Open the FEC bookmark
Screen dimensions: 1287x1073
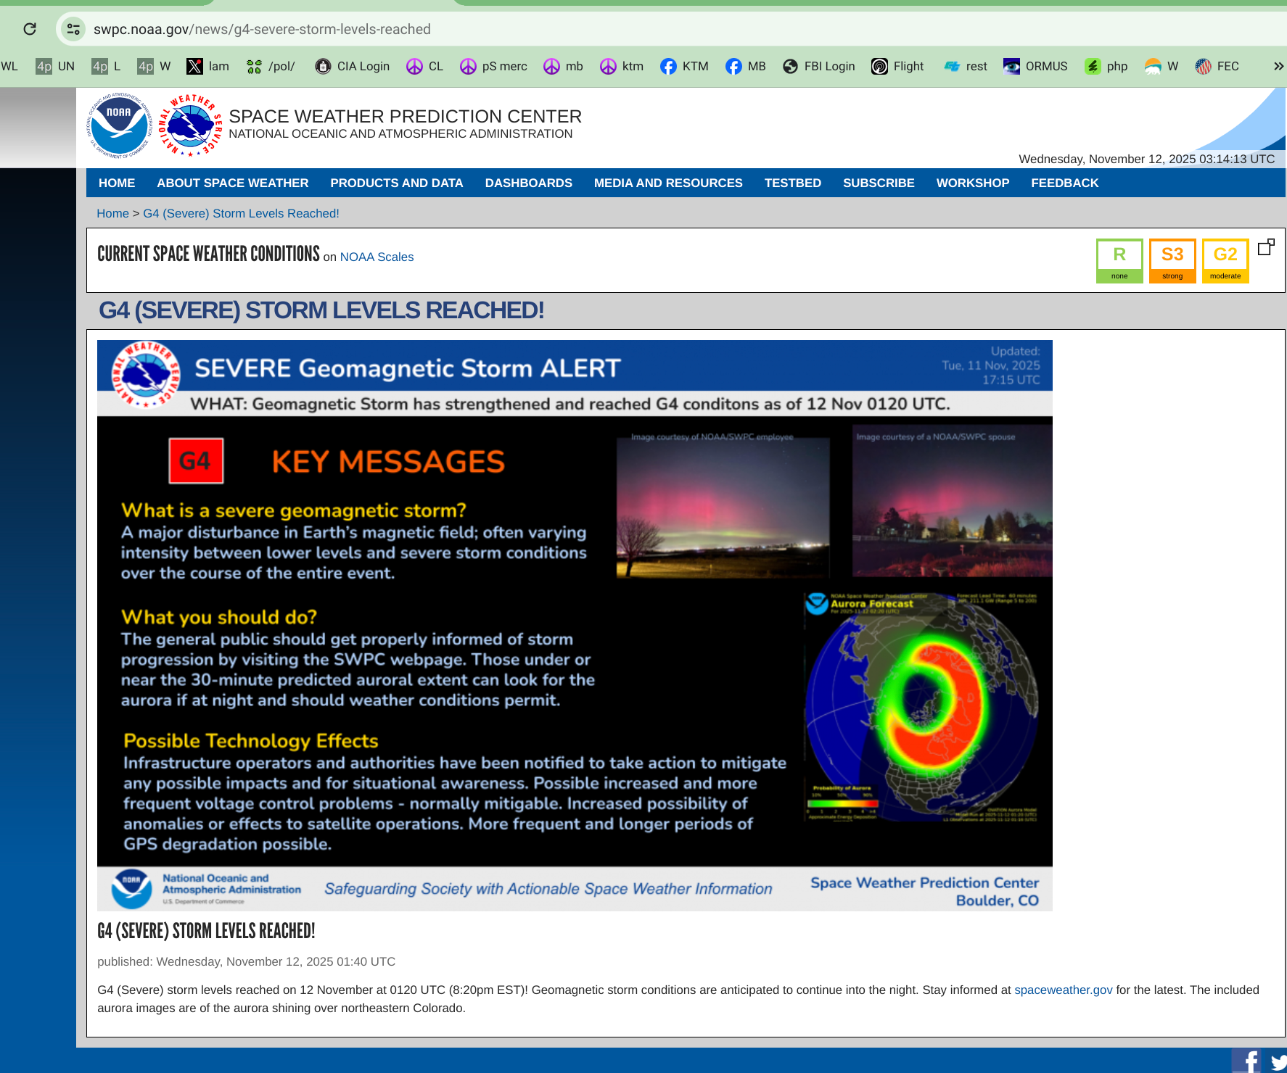(x=1217, y=67)
